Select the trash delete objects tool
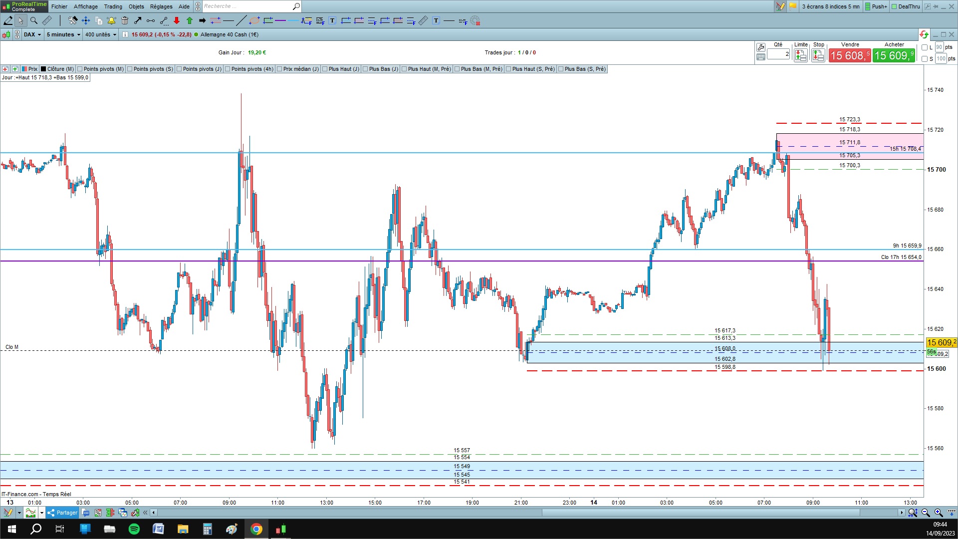The image size is (958, 539). [125, 20]
